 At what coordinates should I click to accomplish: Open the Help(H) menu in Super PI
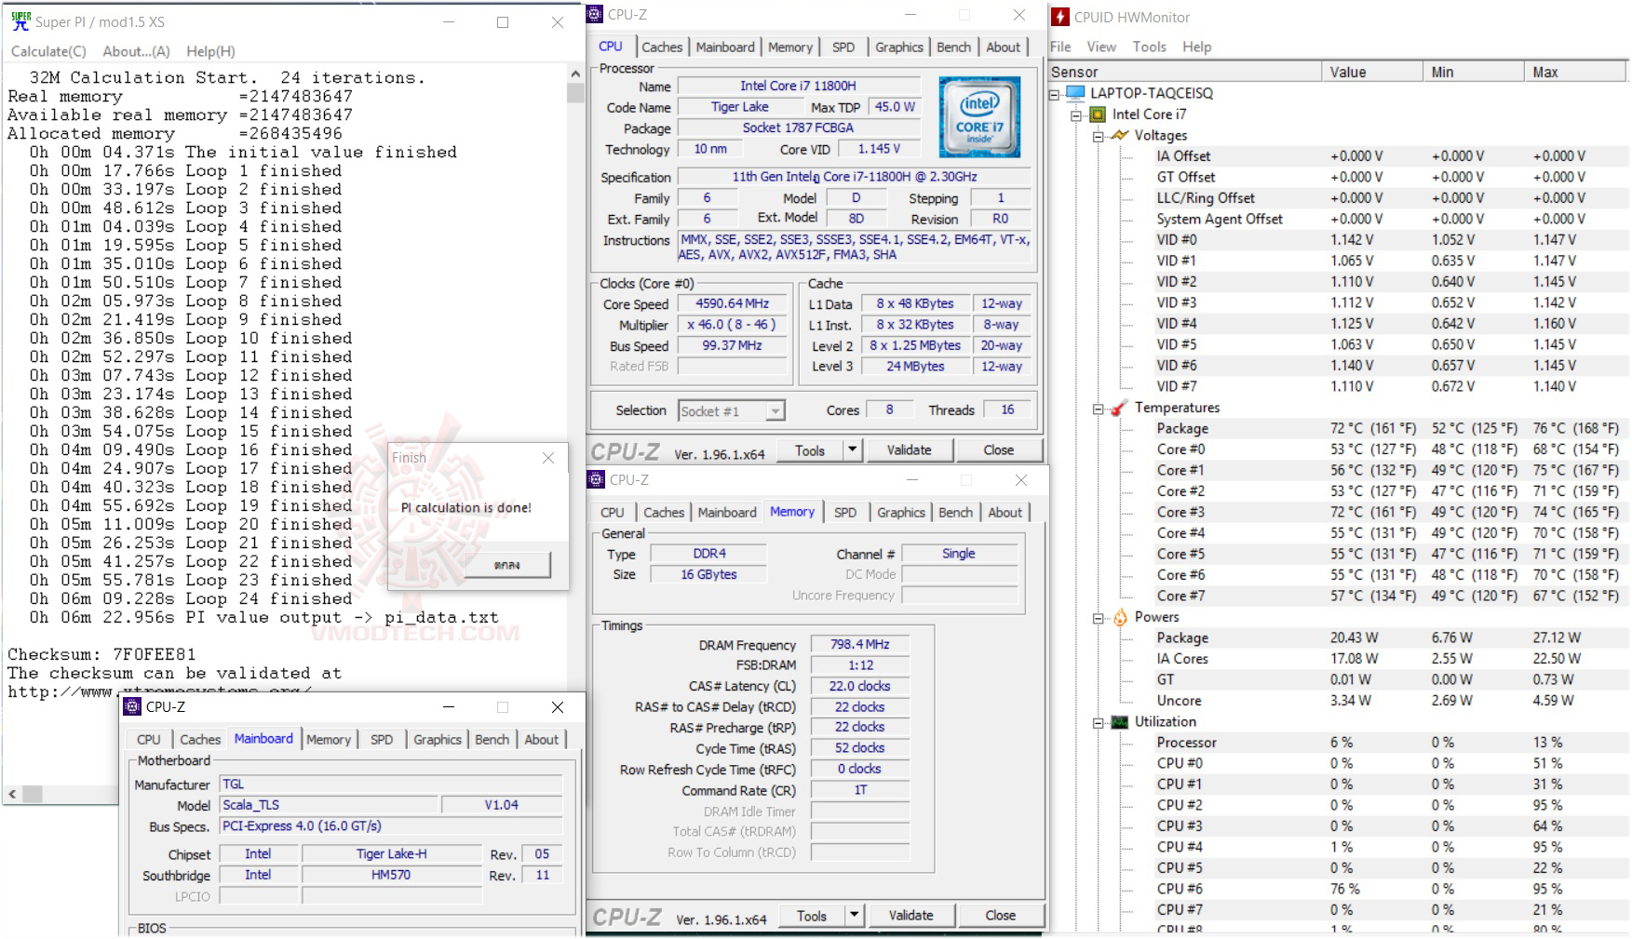click(x=210, y=51)
